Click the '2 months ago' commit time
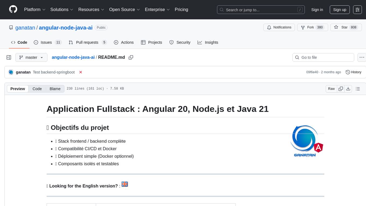 coord(331,72)
